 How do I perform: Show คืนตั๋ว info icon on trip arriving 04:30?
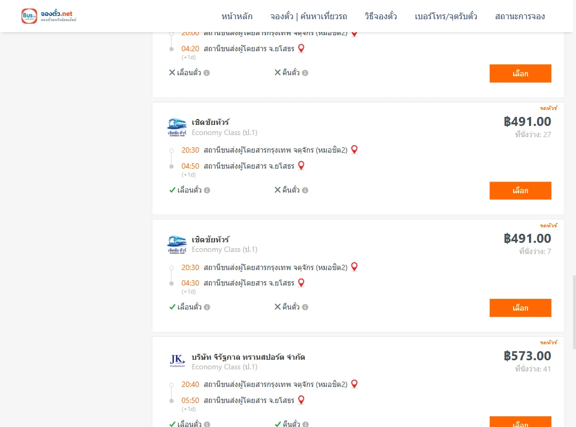(x=305, y=307)
